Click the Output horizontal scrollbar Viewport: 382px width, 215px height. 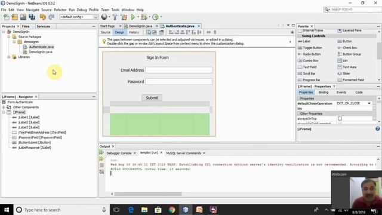[148, 193]
